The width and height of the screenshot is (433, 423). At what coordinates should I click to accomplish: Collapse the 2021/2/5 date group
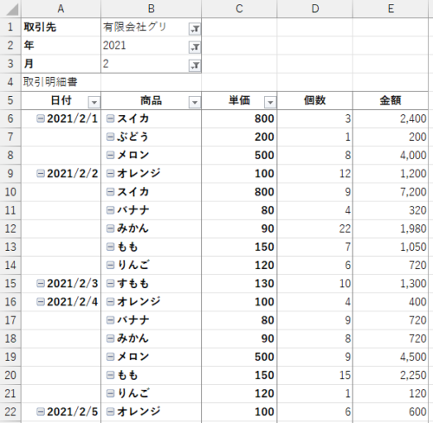(41, 412)
